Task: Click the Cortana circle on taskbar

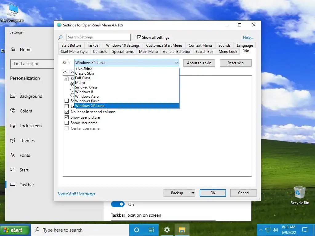Action: click(136, 230)
